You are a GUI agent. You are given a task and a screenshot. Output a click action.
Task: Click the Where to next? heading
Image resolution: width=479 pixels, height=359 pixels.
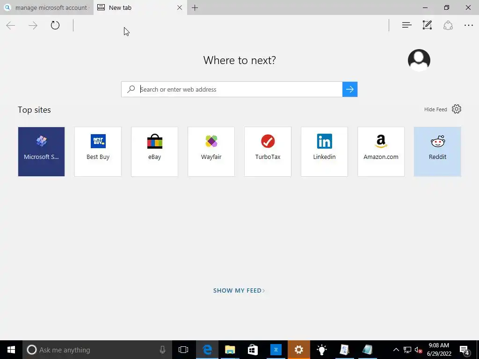click(x=239, y=60)
